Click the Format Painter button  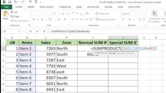click(20, 21)
